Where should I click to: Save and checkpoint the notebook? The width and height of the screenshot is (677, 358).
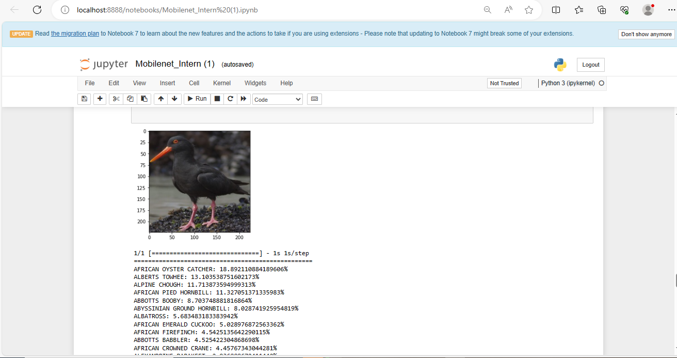pos(84,99)
